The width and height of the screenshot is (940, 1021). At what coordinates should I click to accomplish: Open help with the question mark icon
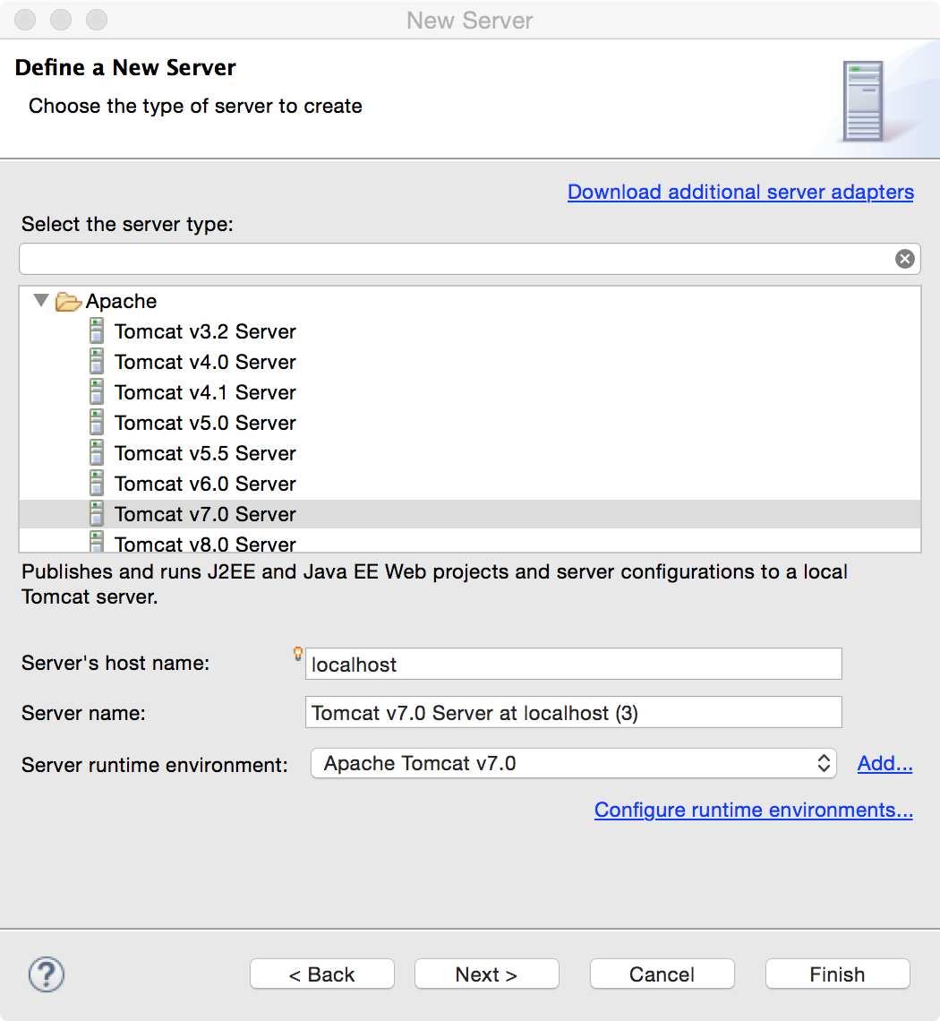coord(47,974)
